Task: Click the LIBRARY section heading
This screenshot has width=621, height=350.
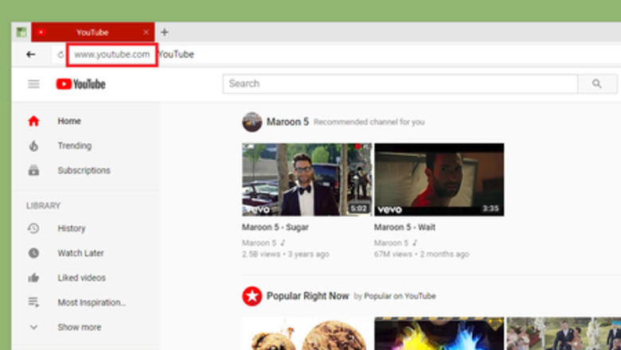Action: [x=43, y=206]
